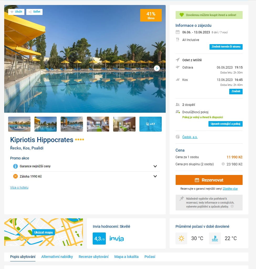The height and width of the screenshot is (269, 256).
Task: Show the map via Ukázat mapu
Action: tap(43, 232)
